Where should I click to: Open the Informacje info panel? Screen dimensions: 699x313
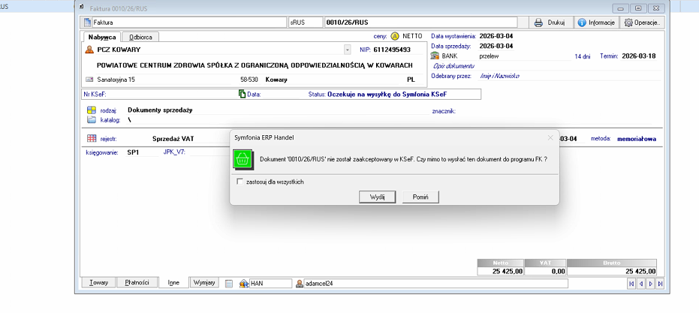point(596,23)
